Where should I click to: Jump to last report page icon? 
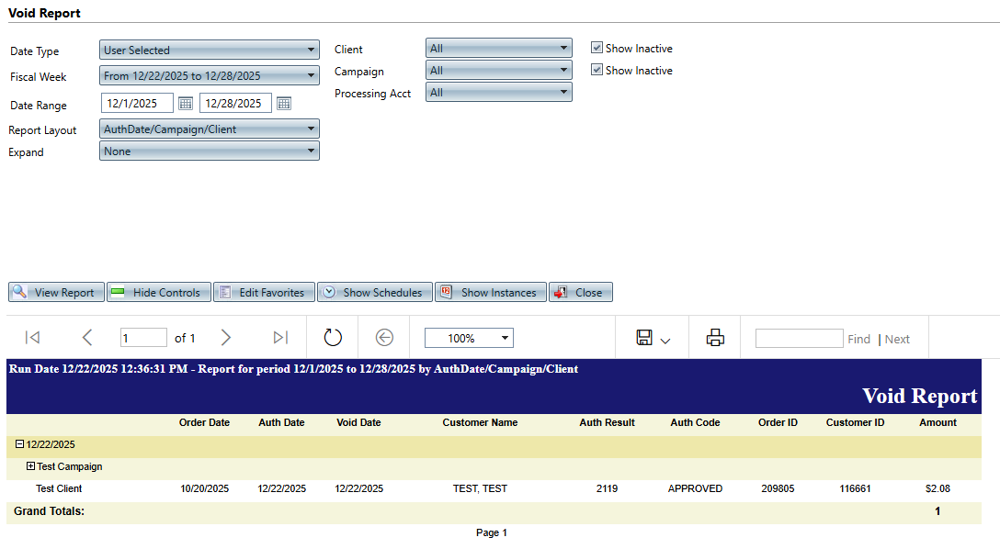(x=280, y=338)
